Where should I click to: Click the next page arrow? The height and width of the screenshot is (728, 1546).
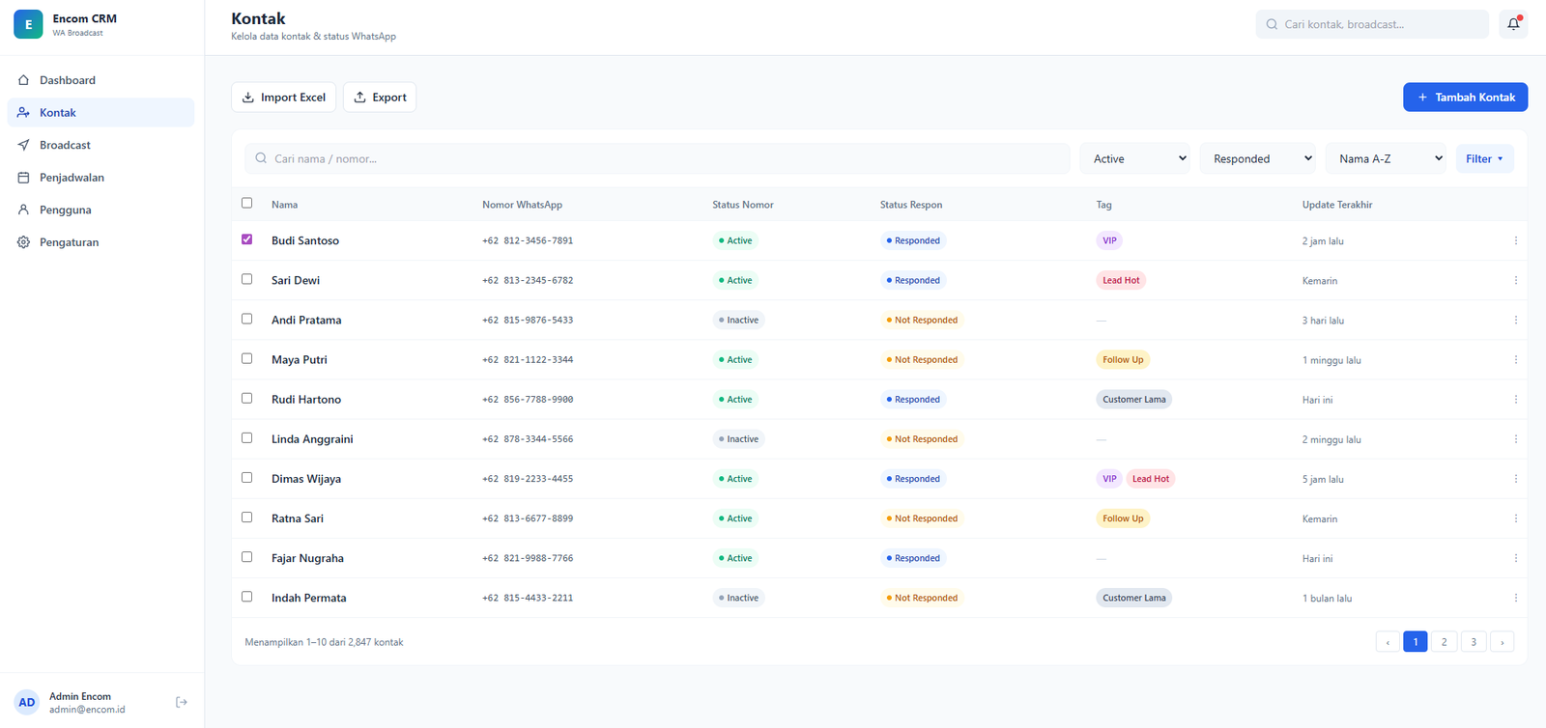(1503, 642)
